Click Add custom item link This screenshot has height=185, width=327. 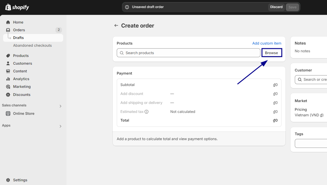click(x=267, y=43)
